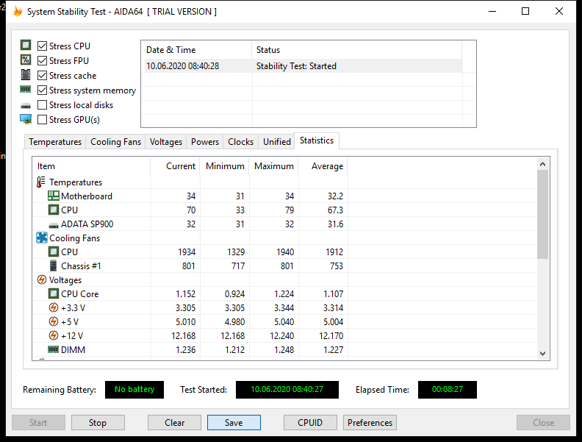Click DIMM minimum voltage '1.212'

[234, 350]
